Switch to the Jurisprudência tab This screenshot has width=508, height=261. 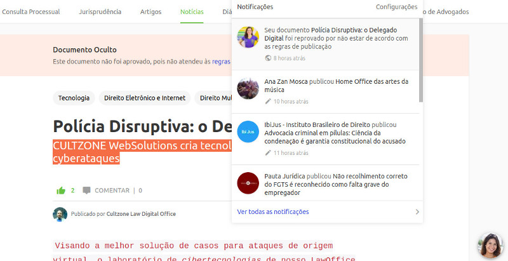tap(100, 11)
